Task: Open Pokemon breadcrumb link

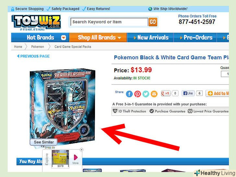Action: 38,47
